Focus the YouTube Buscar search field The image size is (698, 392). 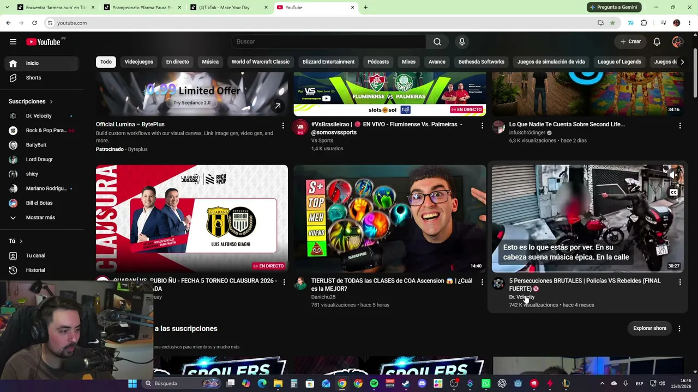pos(329,42)
